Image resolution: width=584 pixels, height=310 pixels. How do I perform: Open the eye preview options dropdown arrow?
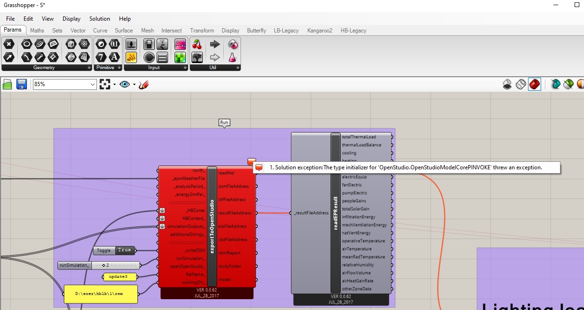[x=134, y=85]
